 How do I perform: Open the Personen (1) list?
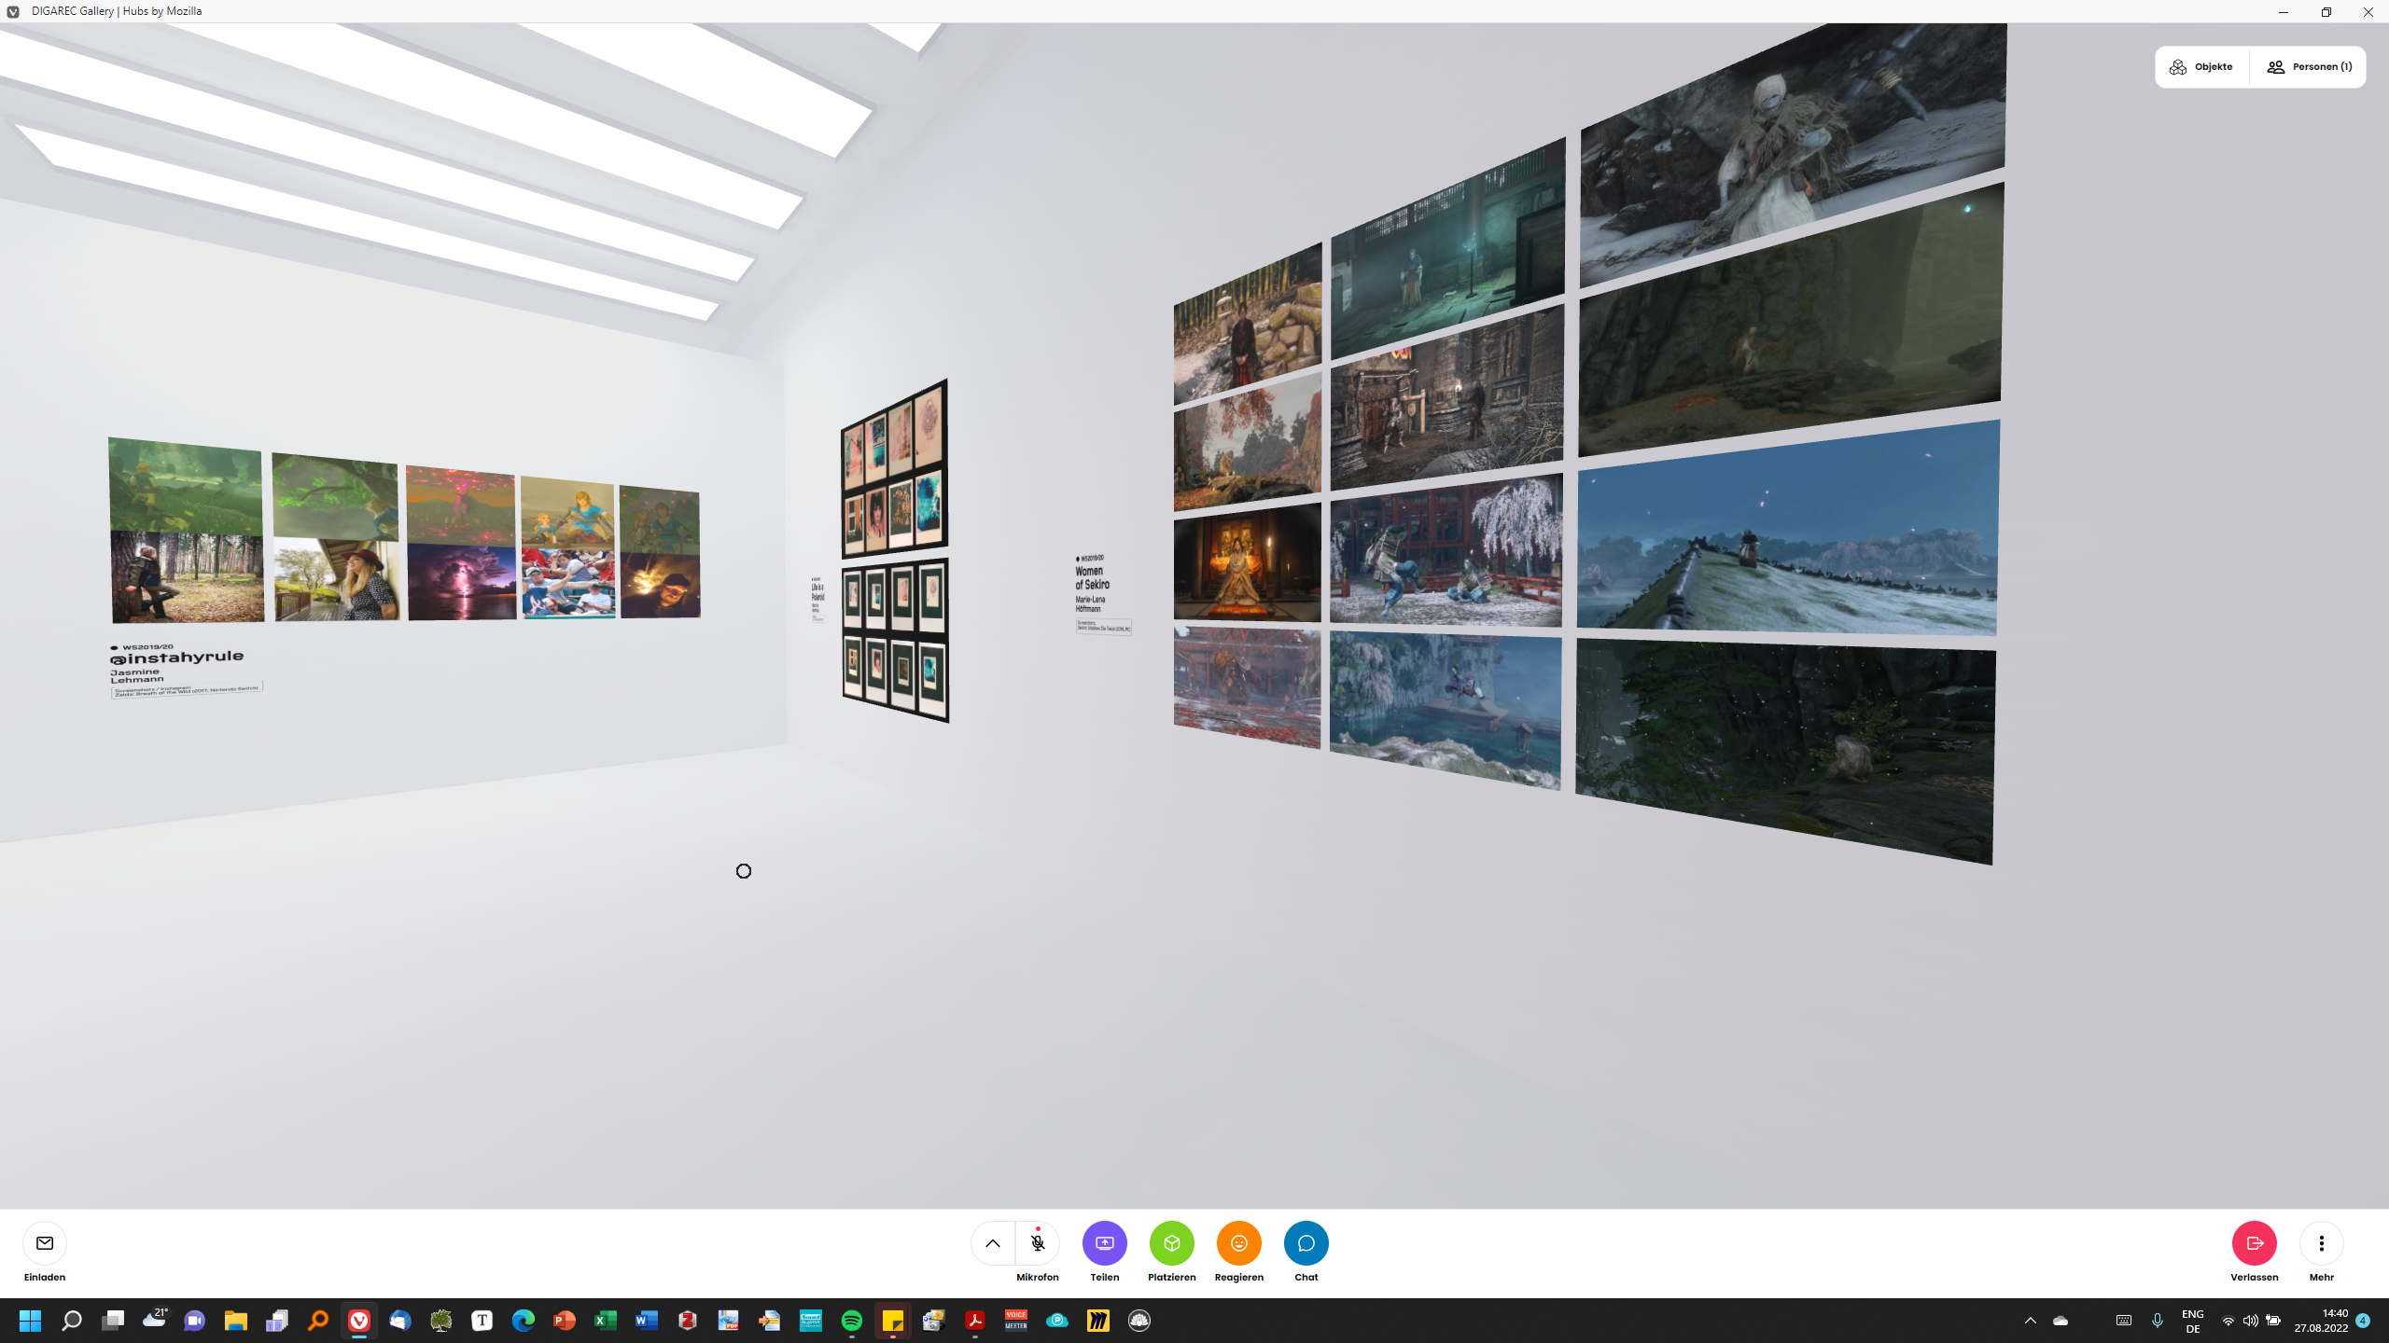click(x=2309, y=67)
